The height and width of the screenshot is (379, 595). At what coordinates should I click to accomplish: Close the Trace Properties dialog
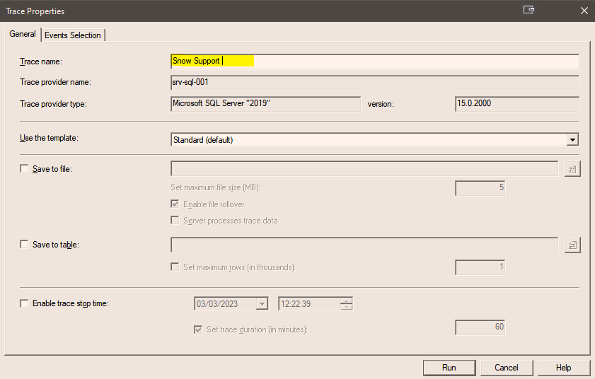coord(584,11)
